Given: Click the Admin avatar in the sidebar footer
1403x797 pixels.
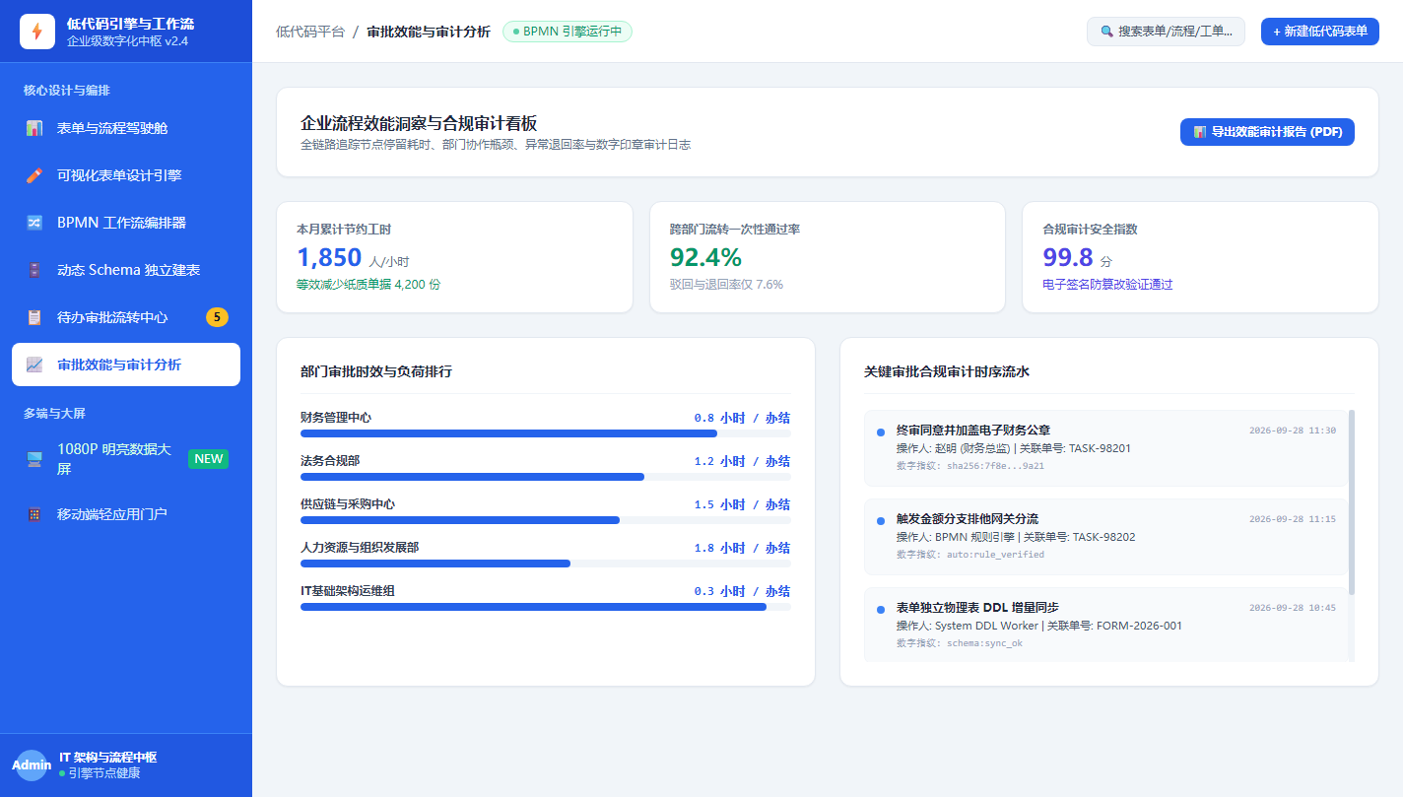Looking at the screenshot, I should coord(32,765).
